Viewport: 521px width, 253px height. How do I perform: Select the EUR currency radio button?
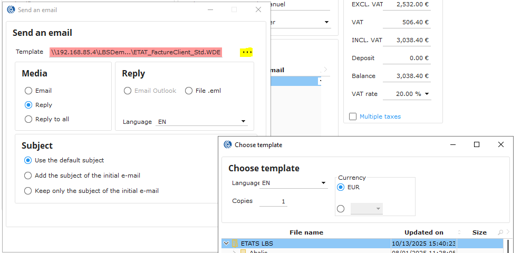pos(341,187)
